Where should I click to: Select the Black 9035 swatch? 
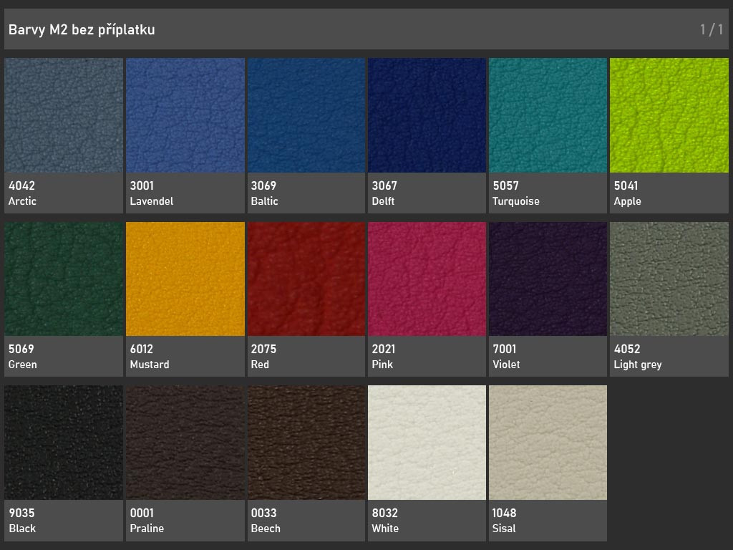[x=63, y=443]
